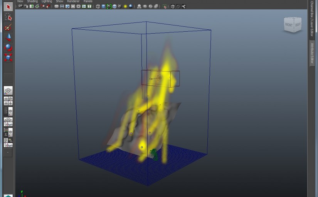The image size is (318, 197).
Task: Toggle the Resolution Gate display
Action: point(67,6)
